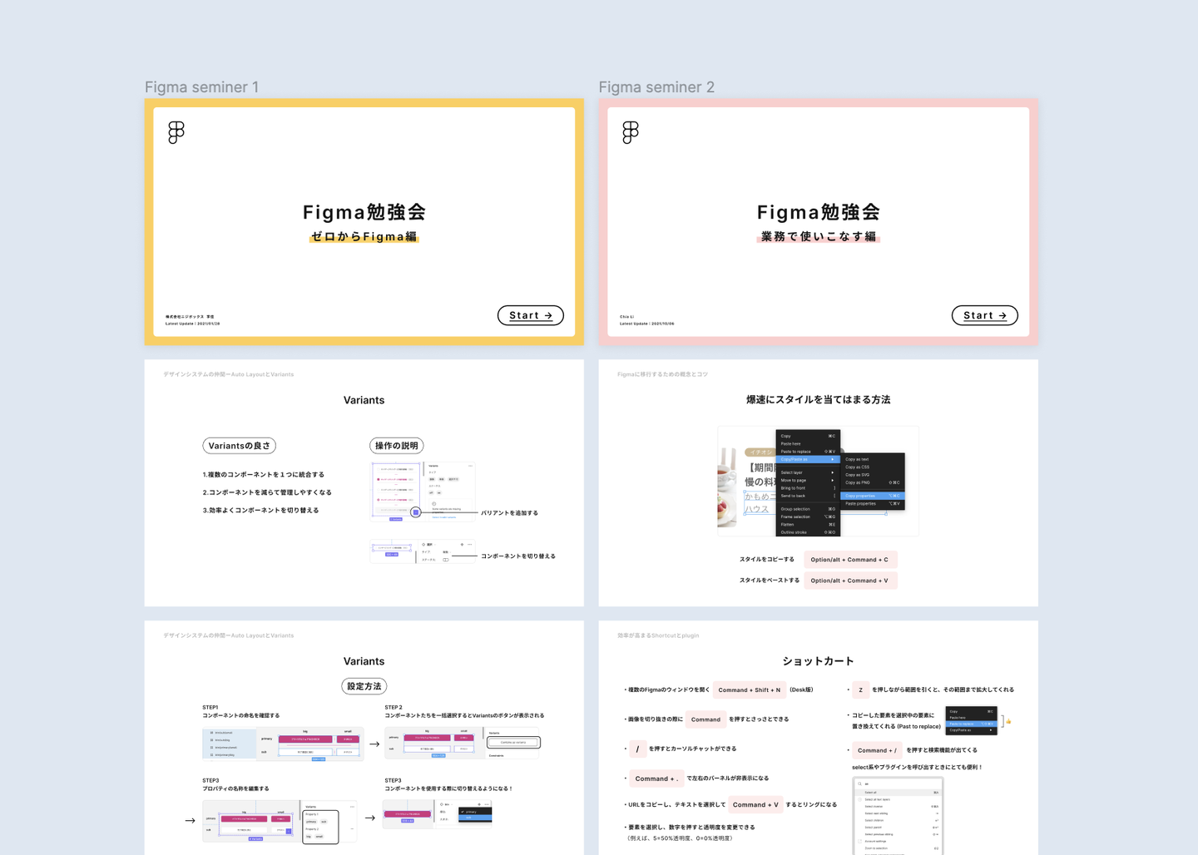Image resolution: width=1198 pixels, height=855 pixels.
Task: Click the Command + Shift + N shortcut chip
Action: coord(750,689)
